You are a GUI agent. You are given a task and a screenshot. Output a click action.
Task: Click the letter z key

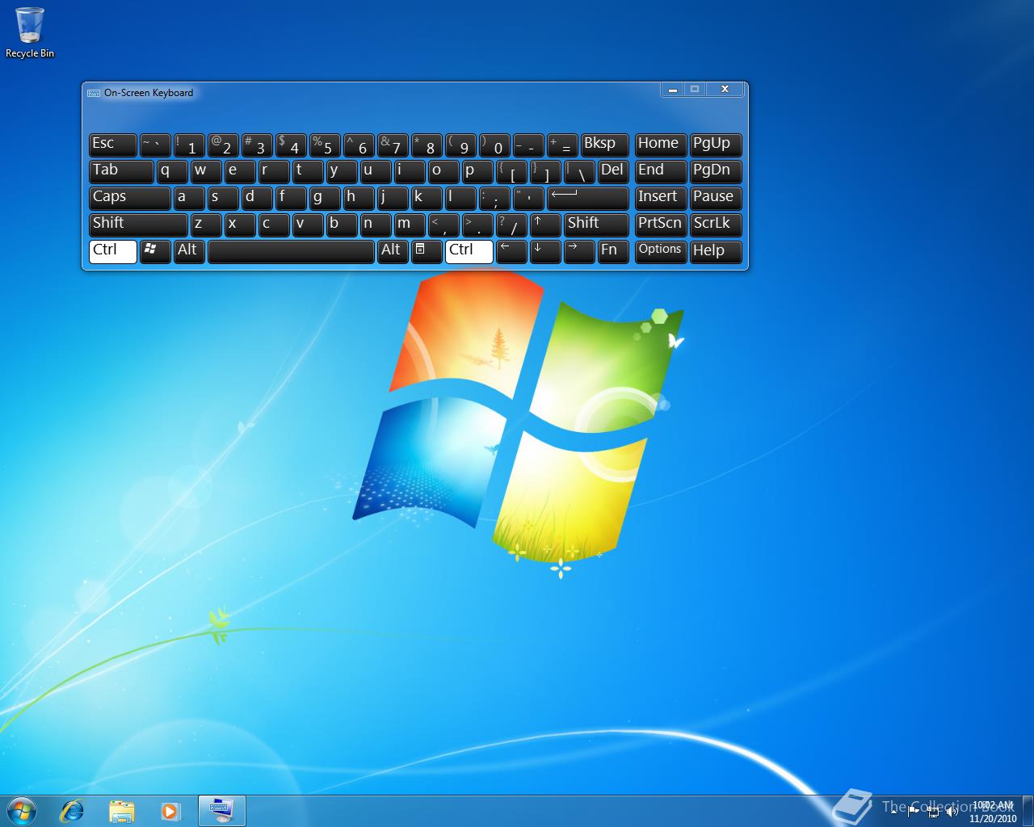click(x=206, y=225)
